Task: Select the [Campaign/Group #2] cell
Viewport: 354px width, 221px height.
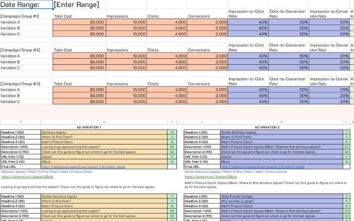Action: point(20,50)
